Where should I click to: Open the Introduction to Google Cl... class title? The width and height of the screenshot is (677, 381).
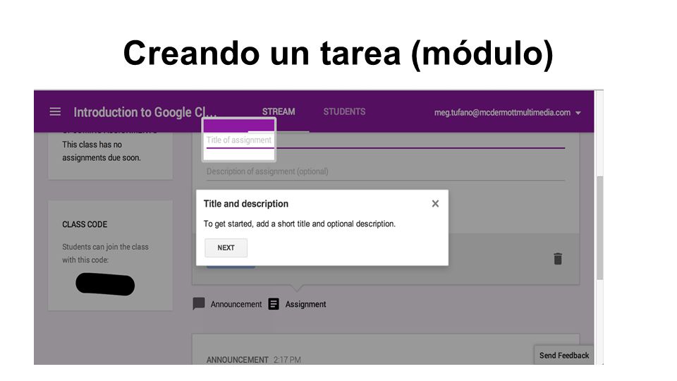(x=145, y=112)
